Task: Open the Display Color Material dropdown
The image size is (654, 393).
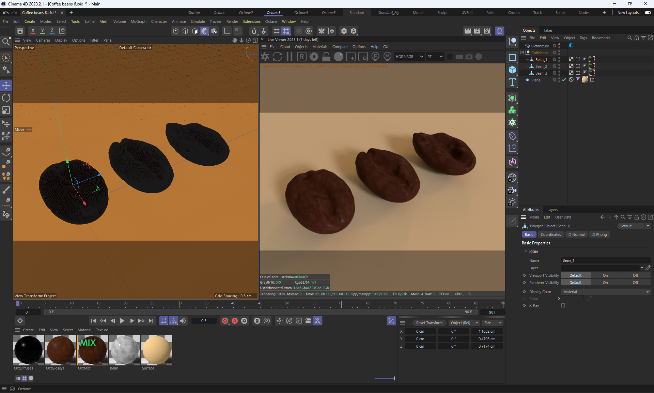Action: [x=606, y=292]
